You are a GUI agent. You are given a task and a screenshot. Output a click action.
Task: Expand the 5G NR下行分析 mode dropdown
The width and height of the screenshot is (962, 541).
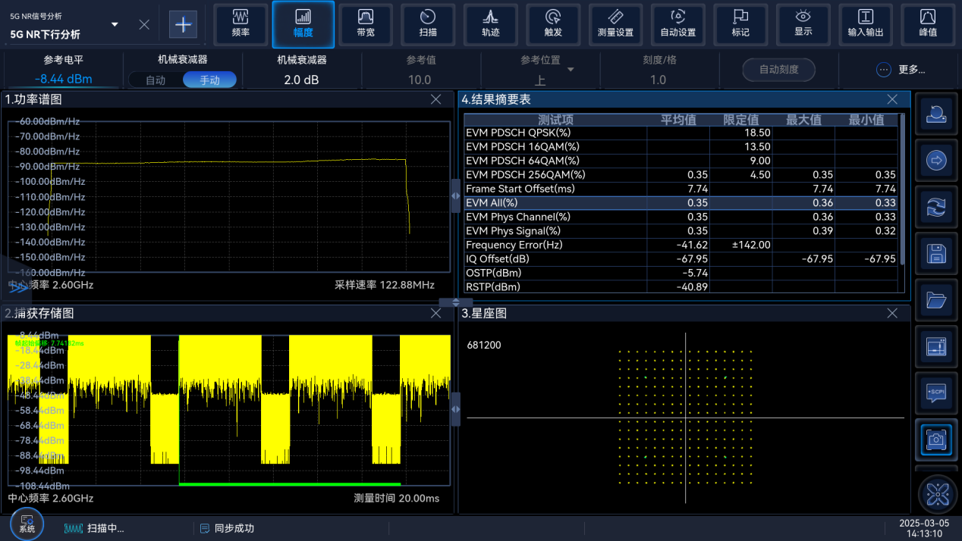coord(115,24)
